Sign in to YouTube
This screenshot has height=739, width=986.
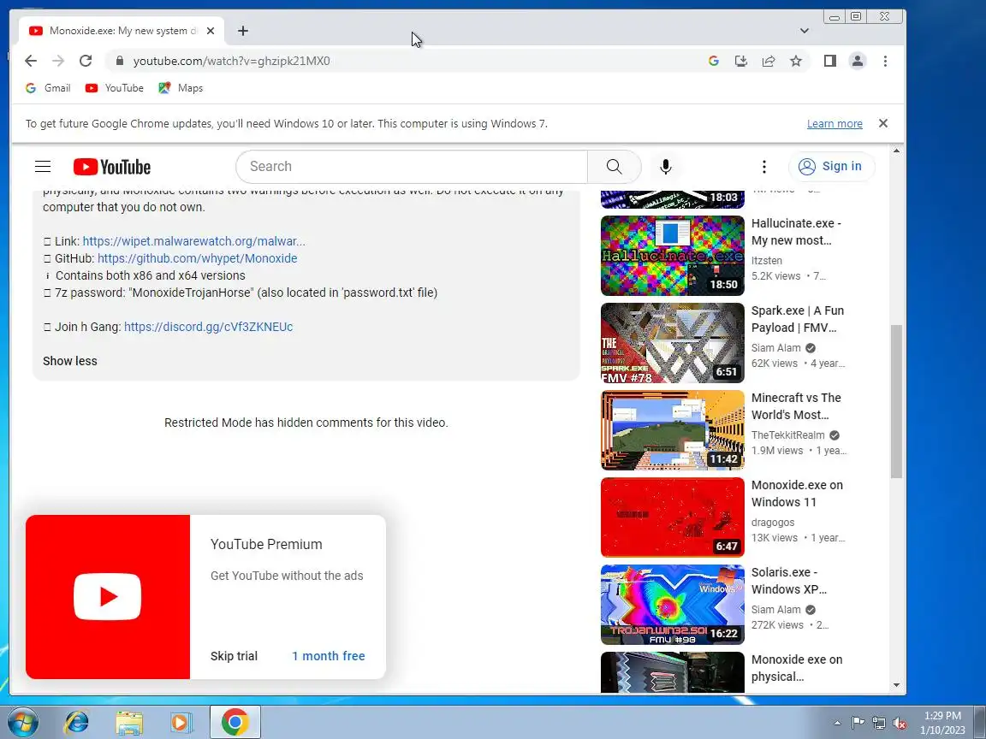click(831, 167)
